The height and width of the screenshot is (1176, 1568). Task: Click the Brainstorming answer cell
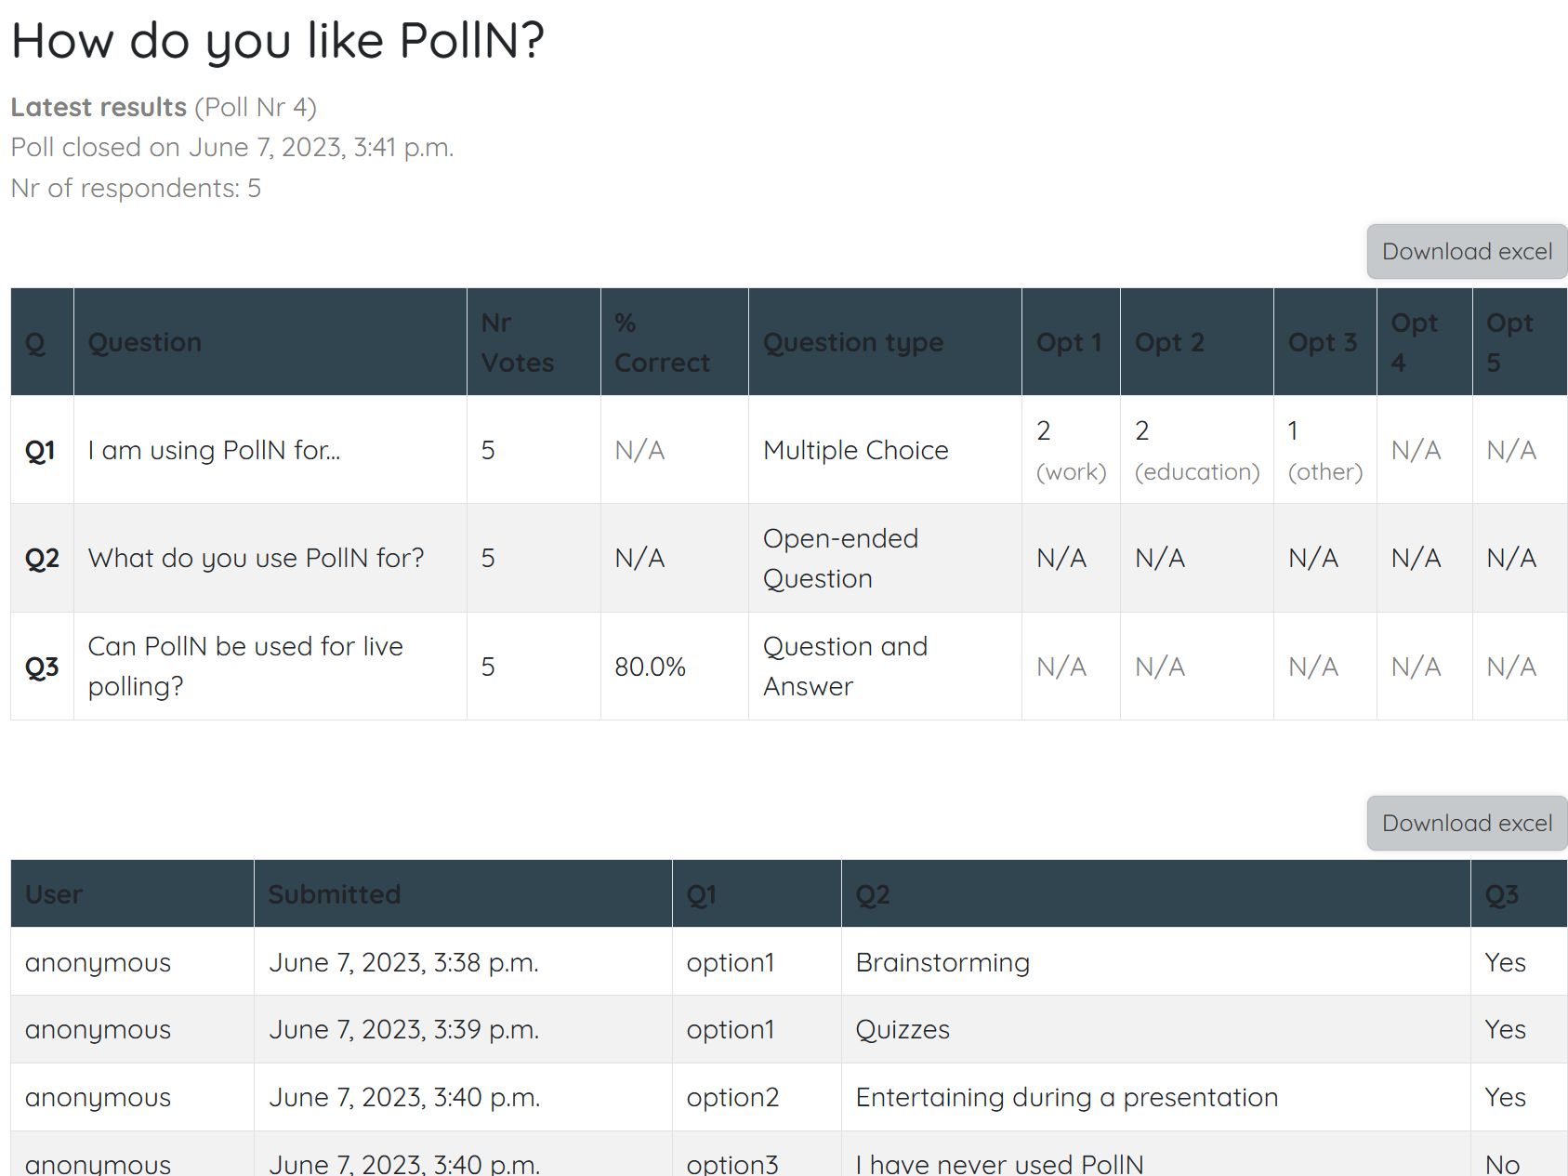coord(942,962)
